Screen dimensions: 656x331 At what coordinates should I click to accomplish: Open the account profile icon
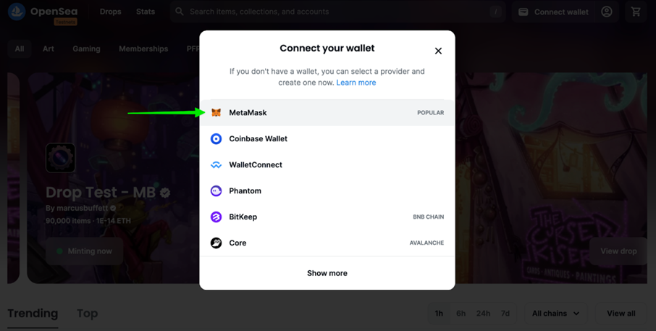607,12
